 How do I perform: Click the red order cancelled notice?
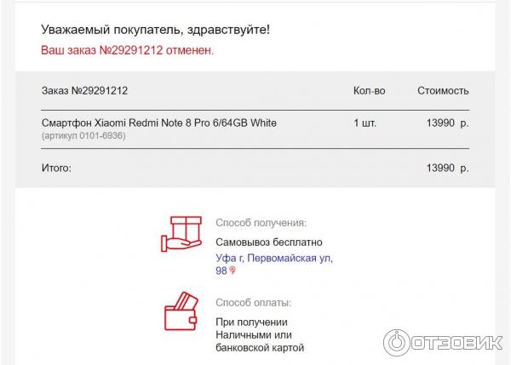[128, 49]
